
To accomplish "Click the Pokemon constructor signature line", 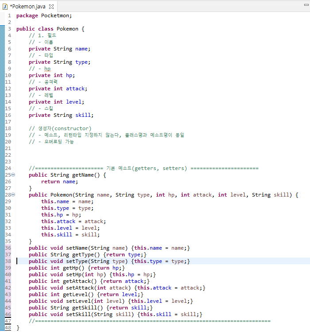I will tap(163, 195).
